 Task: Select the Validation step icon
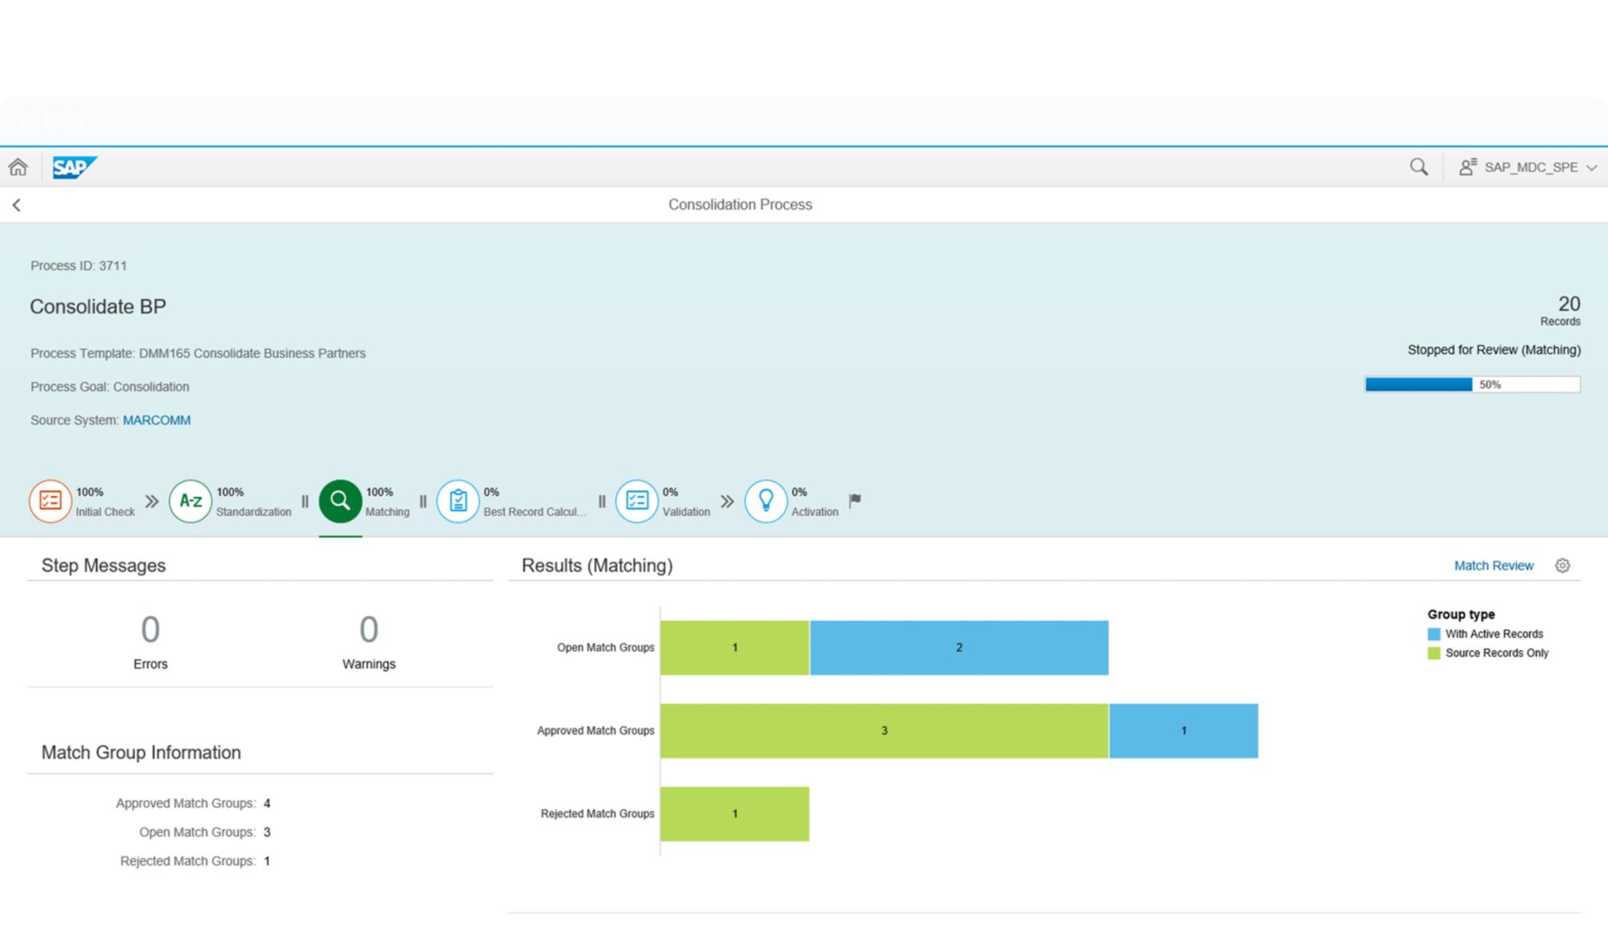click(x=636, y=501)
